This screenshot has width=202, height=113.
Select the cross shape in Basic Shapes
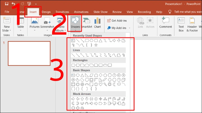110,80
